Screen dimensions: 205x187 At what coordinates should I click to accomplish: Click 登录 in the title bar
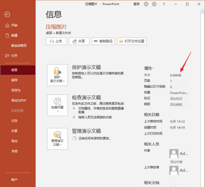137,4
